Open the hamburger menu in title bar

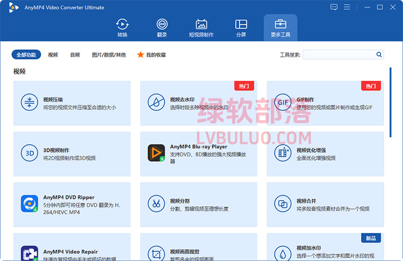[347, 7]
